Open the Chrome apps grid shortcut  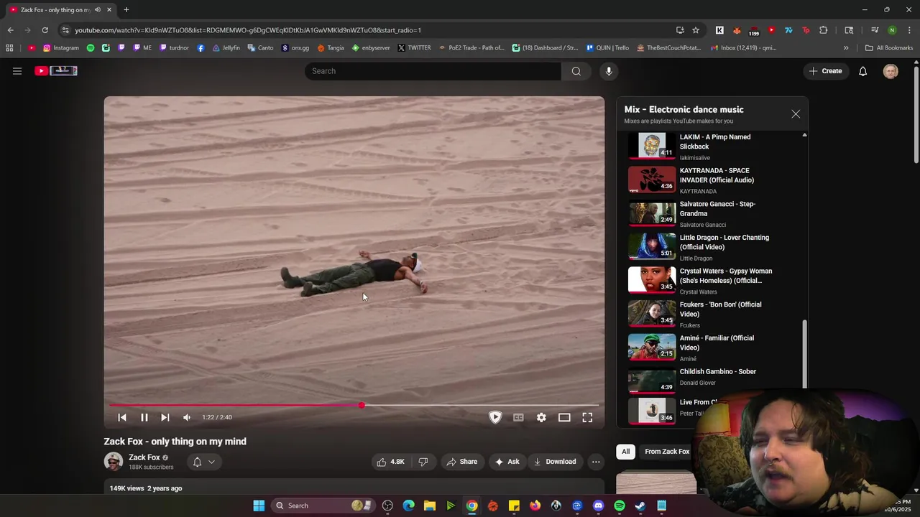9,48
